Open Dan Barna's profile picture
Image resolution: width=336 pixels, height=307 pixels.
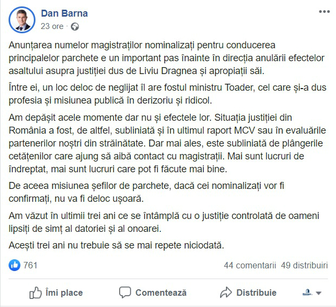(x=22, y=20)
